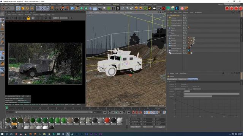
Task: Toggle Rotation keyframe recording icon
Action: click(153, 113)
